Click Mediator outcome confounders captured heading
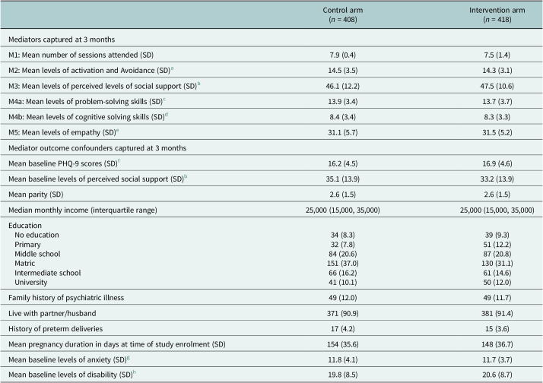 pos(97,148)
